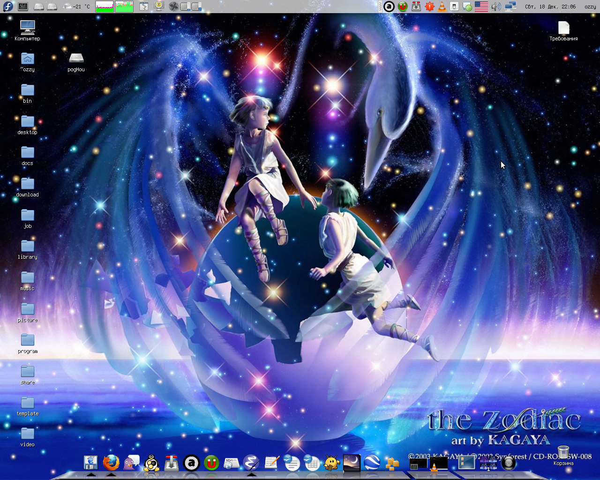Viewport: 600px width, 480px height.
Task: Open the volume control speaker icon
Action: point(496,7)
